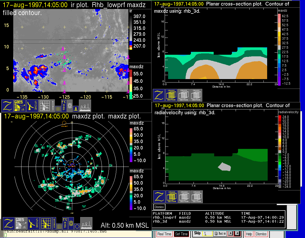Click the radar grid icon in bottom panel
Image resolution: width=305 pixels, height=238 pixels.
[46, 223]
